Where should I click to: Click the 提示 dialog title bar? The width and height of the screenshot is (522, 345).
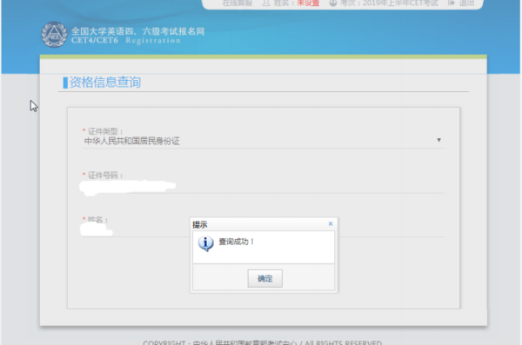click(x=264, y=224)
